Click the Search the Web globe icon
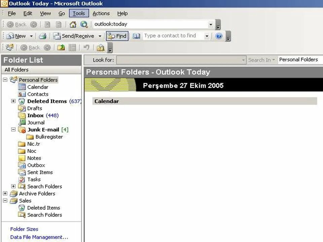 [84, 25]
